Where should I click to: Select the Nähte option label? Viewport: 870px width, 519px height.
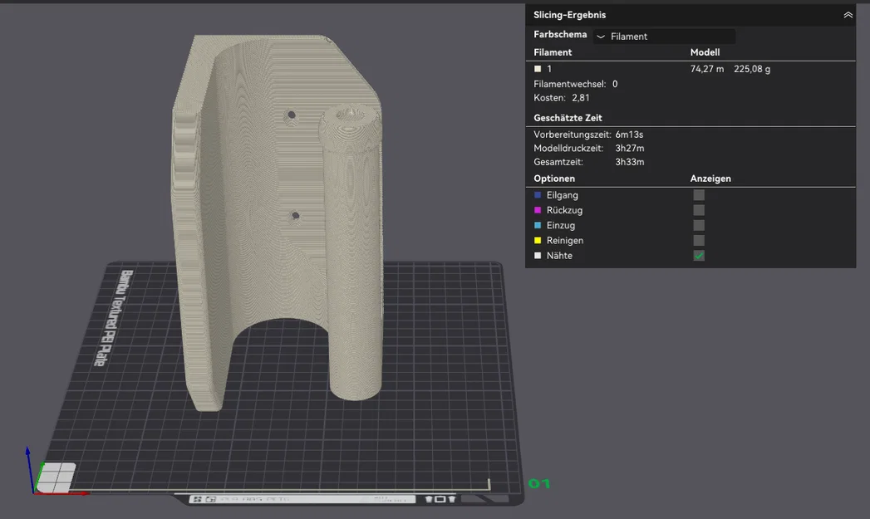559,256
